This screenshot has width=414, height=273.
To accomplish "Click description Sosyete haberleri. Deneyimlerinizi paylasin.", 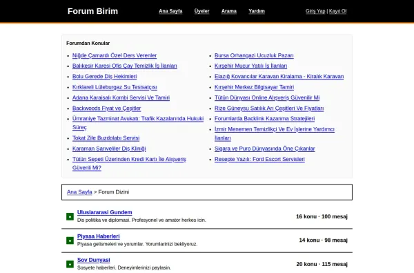I will [x=124, y=267].
